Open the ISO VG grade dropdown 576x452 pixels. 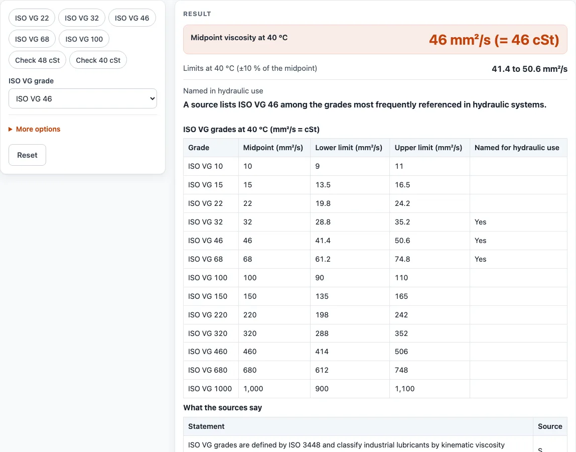tap(83, 98)
